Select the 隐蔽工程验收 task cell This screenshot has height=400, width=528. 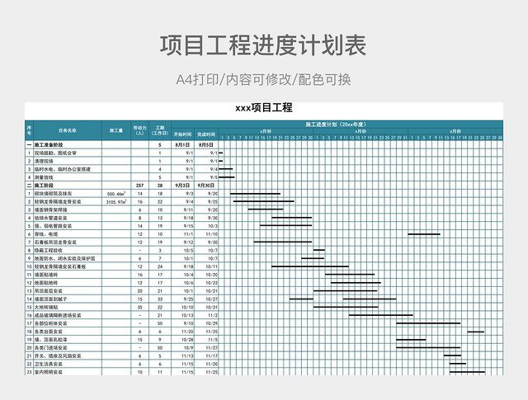(x=68, y=250)
